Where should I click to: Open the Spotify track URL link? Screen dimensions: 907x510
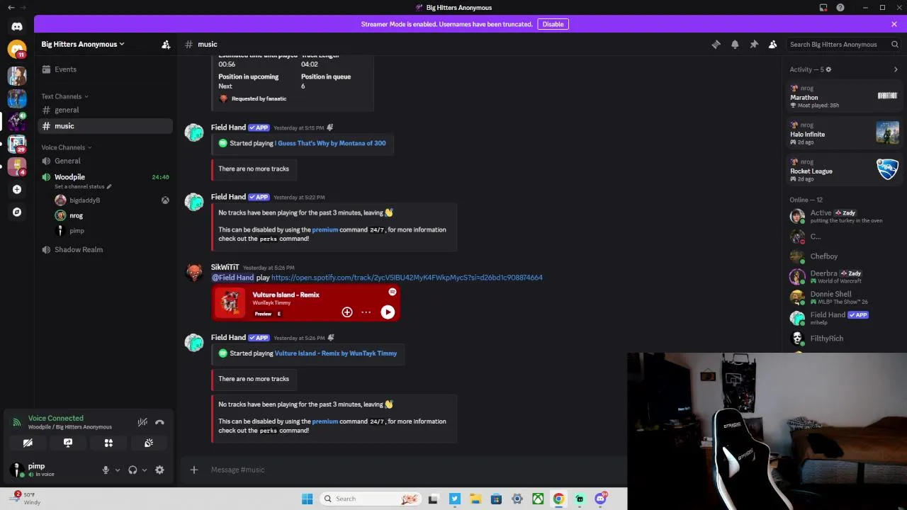pos(407,278)
